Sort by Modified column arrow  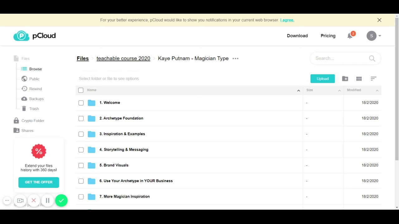coord(377,91)
